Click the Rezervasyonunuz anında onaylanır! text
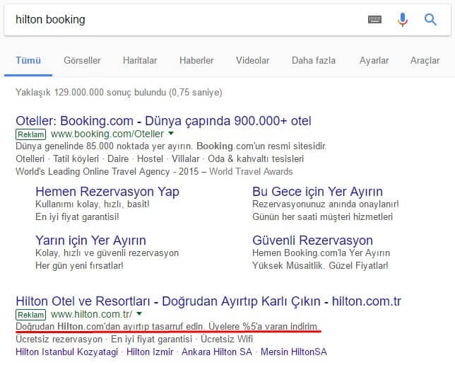455x365 pixels. [326, 204]
